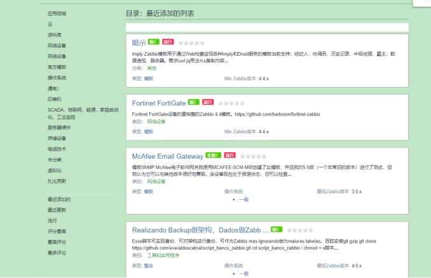Viewport: 431px width, 278px height.
Task: Click the red 流行 badge beside McAfee Email Gateway
Action: pyautogui.click(x=229, y=156)
